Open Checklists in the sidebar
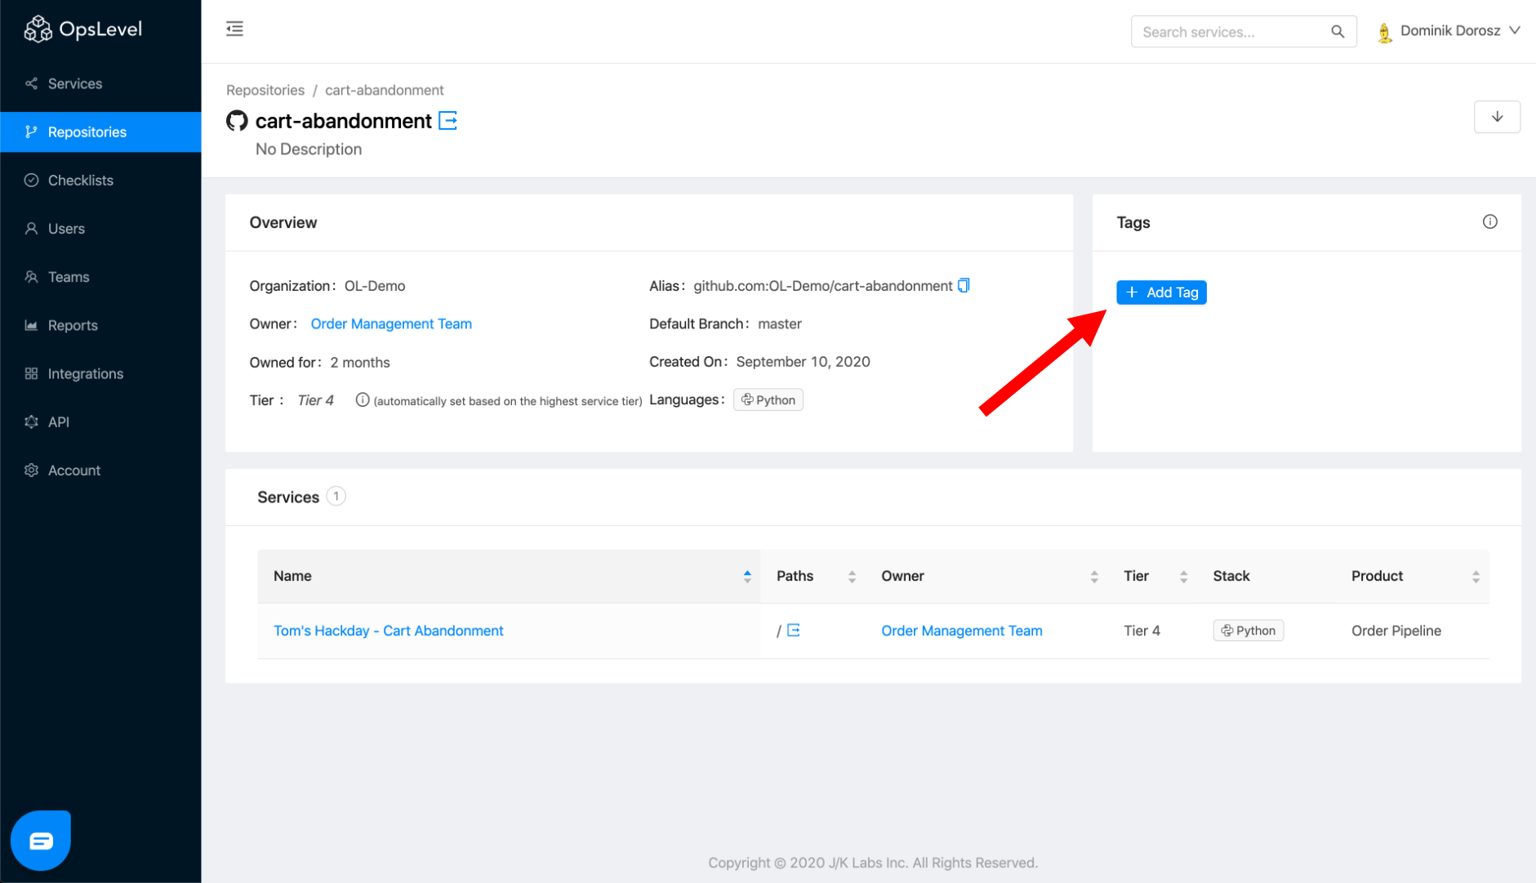Image resolution: width=1536 pixels, height=883 pixels. pos(100,181)
